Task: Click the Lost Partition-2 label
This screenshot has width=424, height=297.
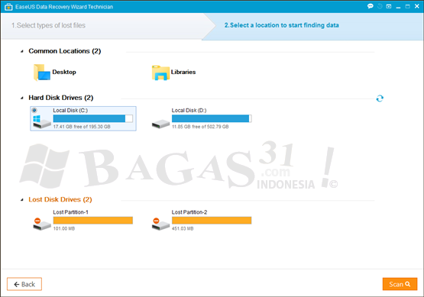Action: [x=189, y=212]
